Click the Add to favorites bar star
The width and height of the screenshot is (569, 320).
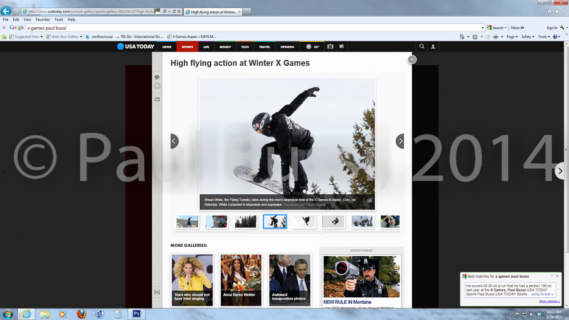4,37
